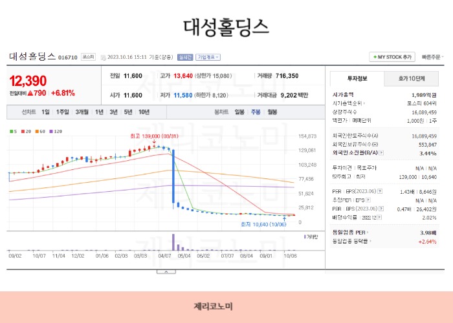Click the green 5 moving average swatch

pos(11,132)
